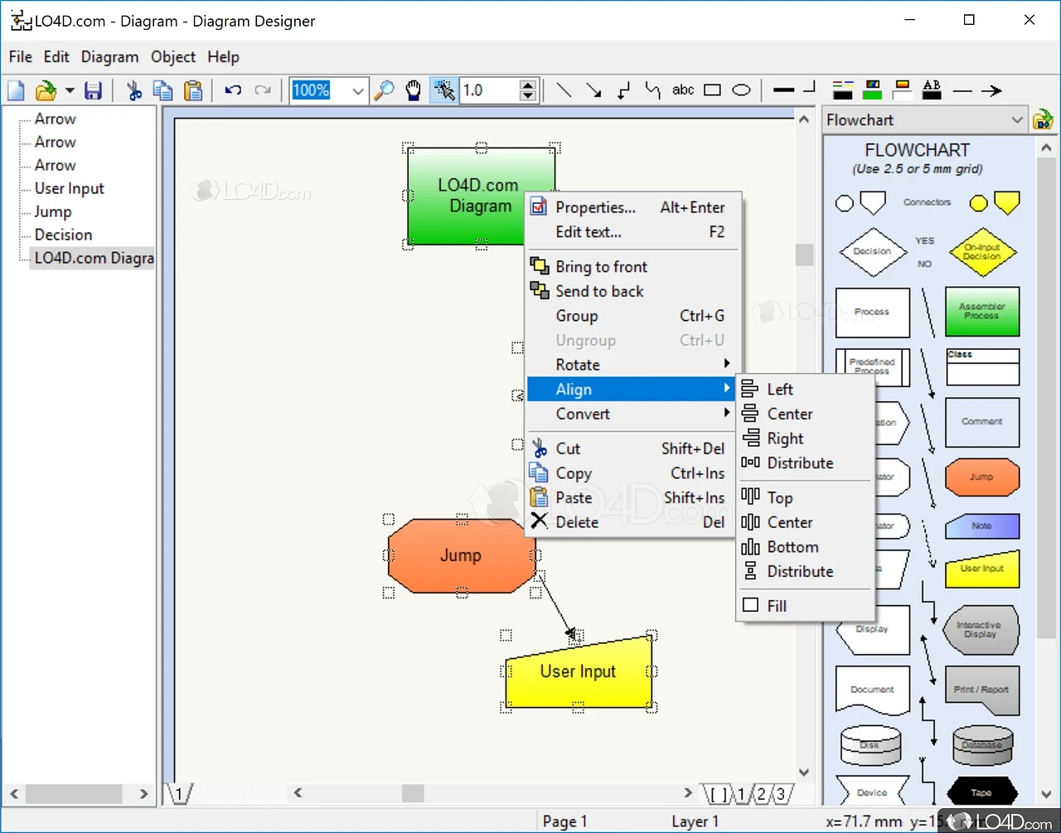
Task: Expand the Open file arrow dropdown
Action: (x=70, y=90)
